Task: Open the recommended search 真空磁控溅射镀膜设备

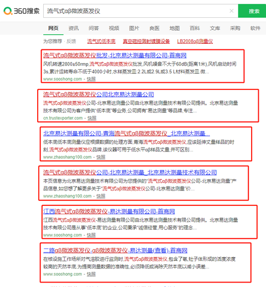Action: point(146,41)
